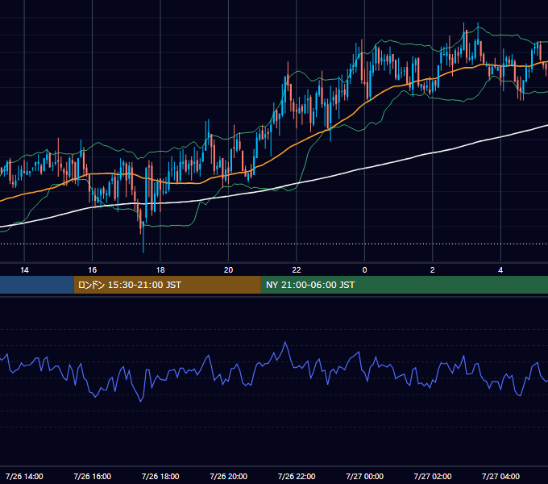The height and width of the screenshot is (484, 548).
Task: Click the 22 hour axis label
Action: tap(297, 270)
